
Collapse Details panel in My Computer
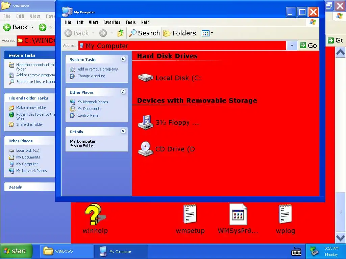pos(123,131)
